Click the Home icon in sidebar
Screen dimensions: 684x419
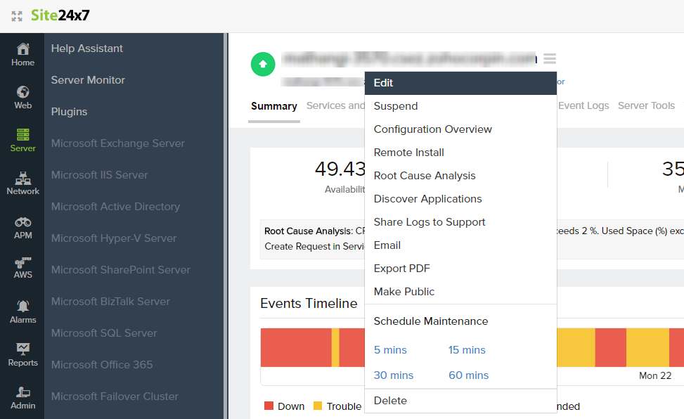(22, 49)
